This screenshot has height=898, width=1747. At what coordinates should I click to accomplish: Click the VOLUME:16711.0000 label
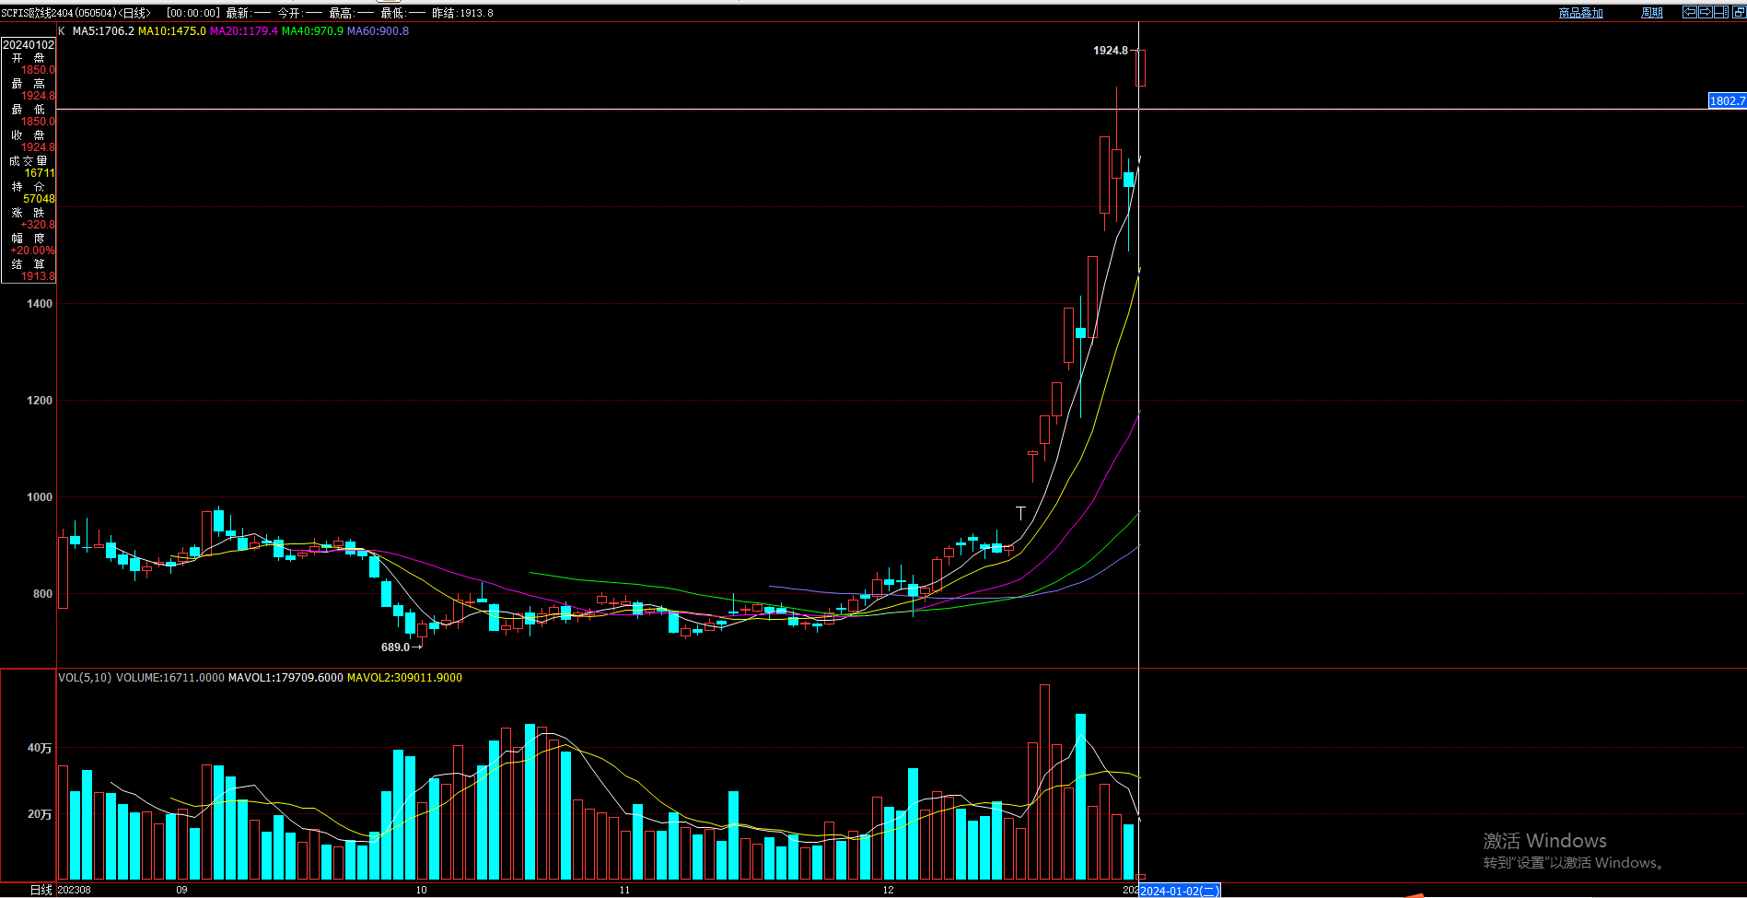[170, 678]
